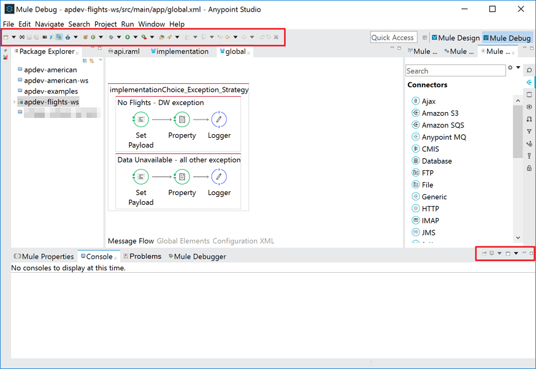Click the Set Payload icon in Data Unavailable flow

141,177
